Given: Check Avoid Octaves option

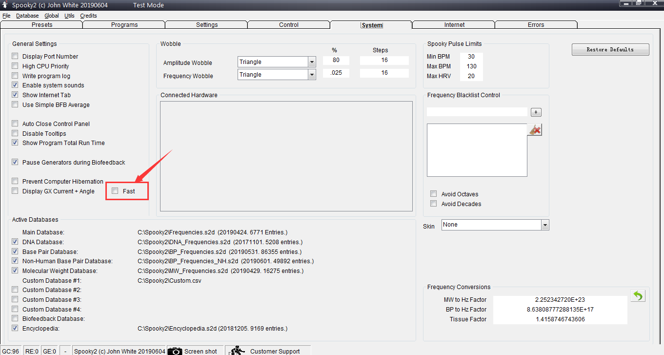Looking at the screenshot, I should tap(433, 194).
